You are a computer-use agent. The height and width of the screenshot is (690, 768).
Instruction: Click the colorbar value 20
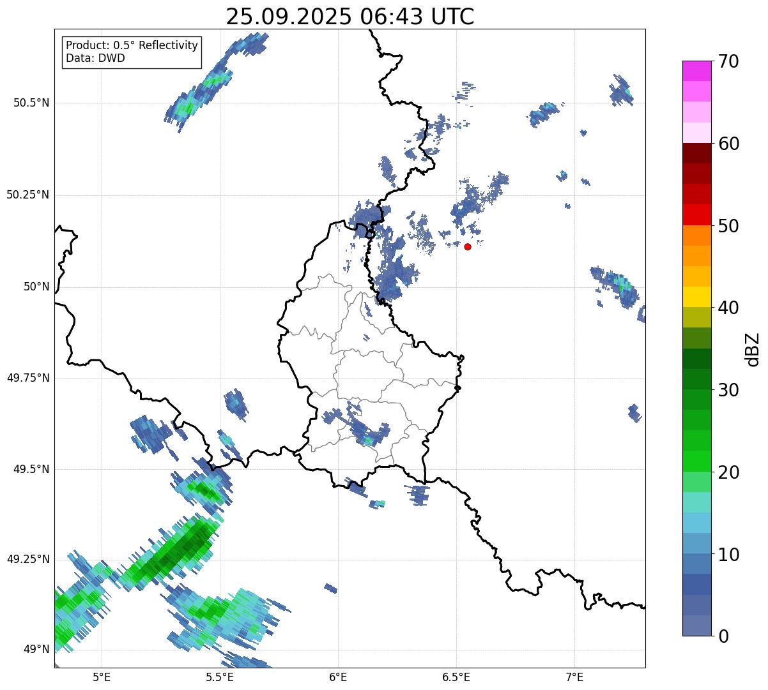coord(728,472)
